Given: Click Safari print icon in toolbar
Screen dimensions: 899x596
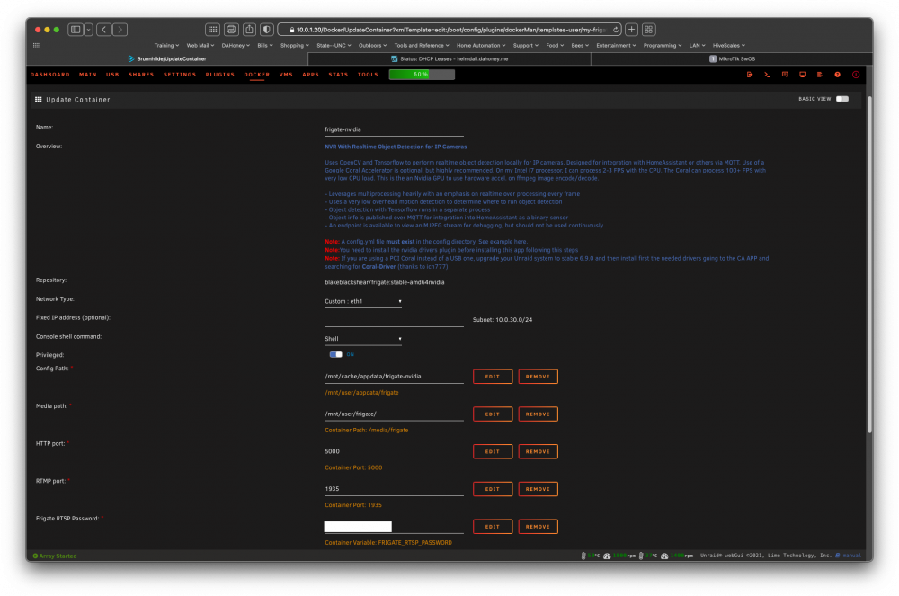Looking at the screenshot, I should pyautogui.click(x=231, y=30).
